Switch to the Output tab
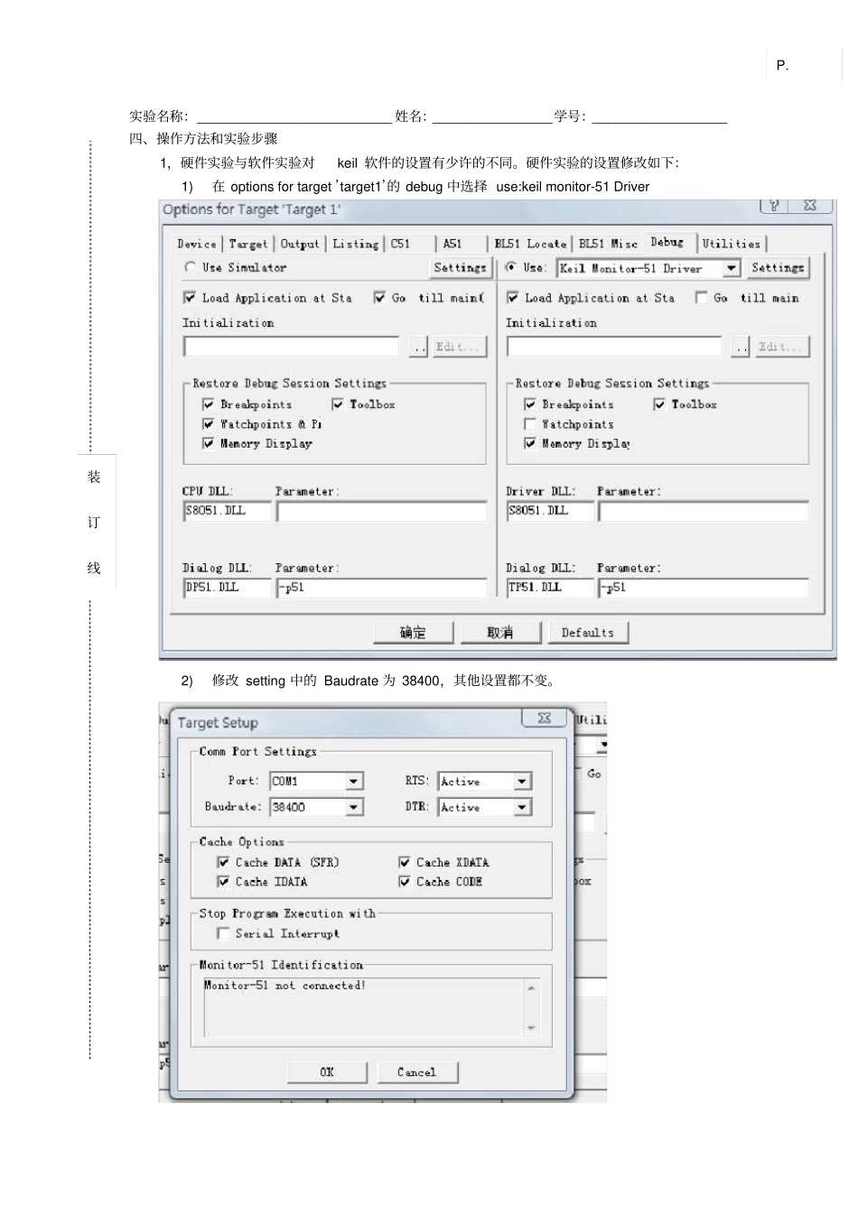 [300, 244]
